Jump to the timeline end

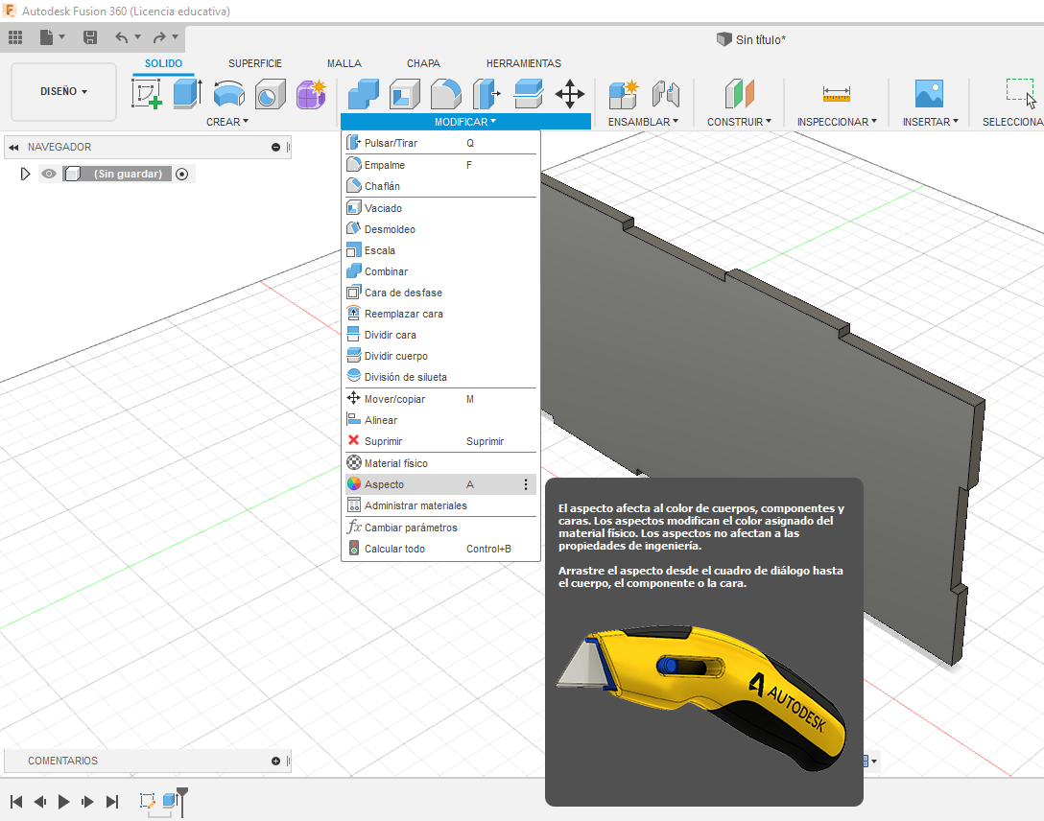[112, 802]
